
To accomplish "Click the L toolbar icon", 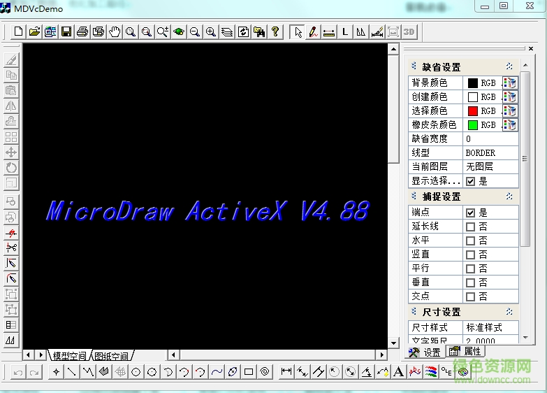I will [345, 31].
